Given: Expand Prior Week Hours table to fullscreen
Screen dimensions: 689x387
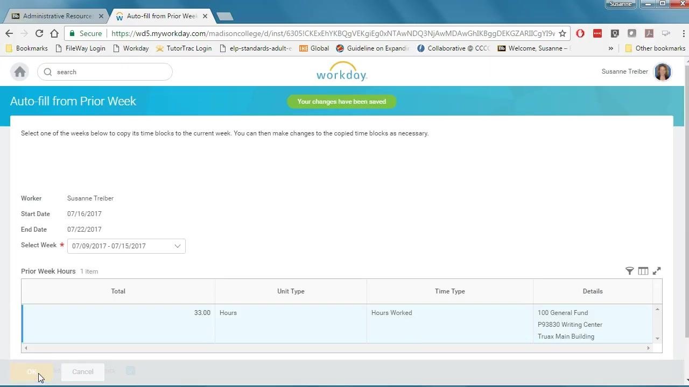Looking at the screenshot, I should [x=657, y=271].
